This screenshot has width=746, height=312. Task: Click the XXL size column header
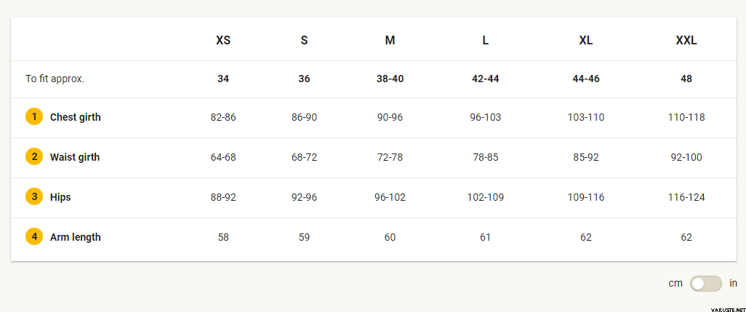(x=686, y=41)
